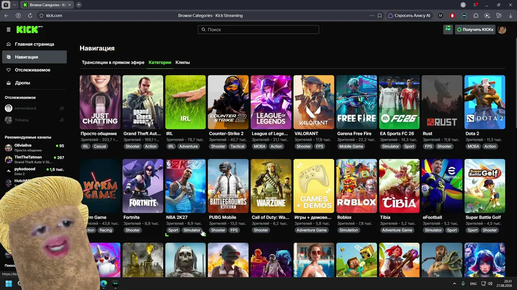This screenshot has height=290, width=517.
Task: Unhide zernovkaxd with the eye-slash icon
Action: point(62,108)
